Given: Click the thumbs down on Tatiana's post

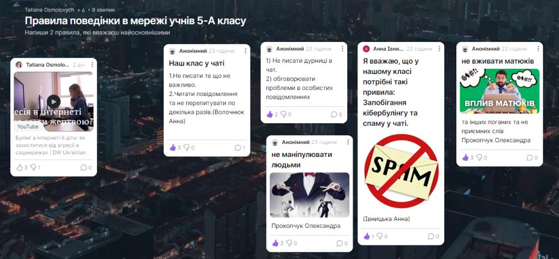Looking at the screenshot, I should (x=33, y=167).
